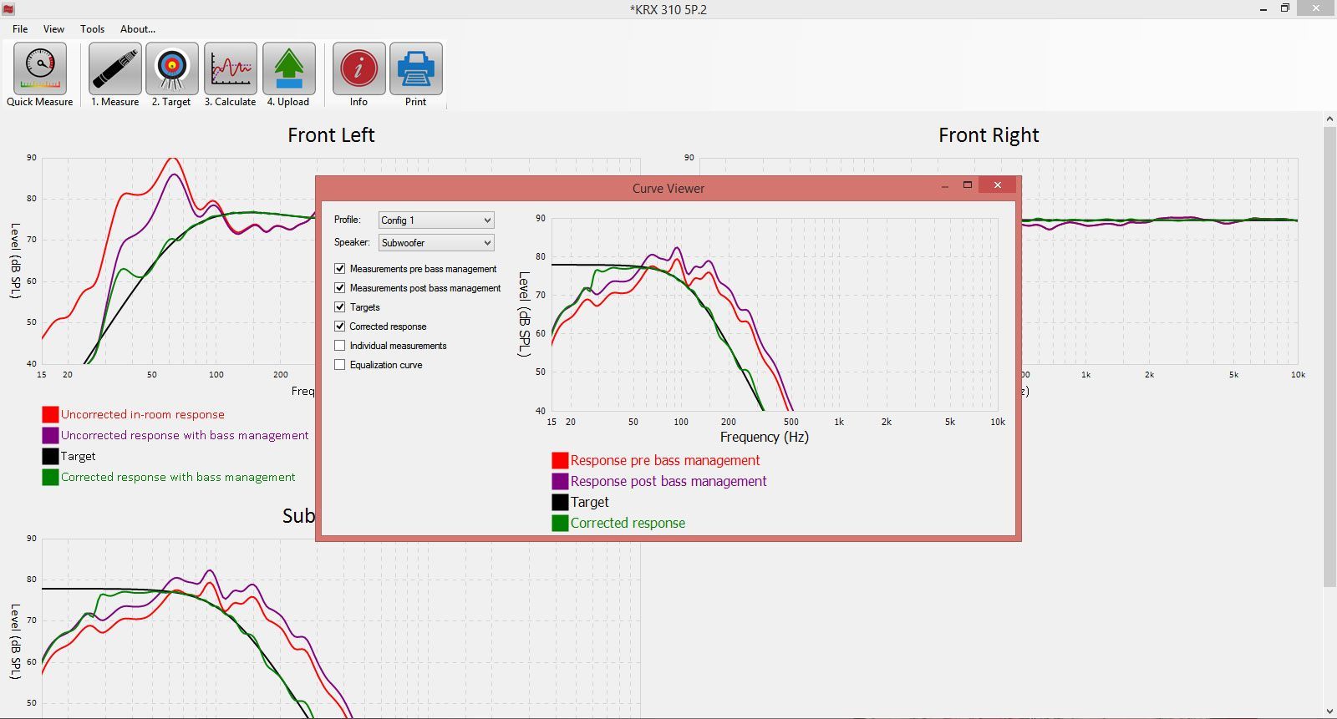Viewport: 1337px width, 719px height.
Task: Open the File menu
Action: (x=20, y=29)
